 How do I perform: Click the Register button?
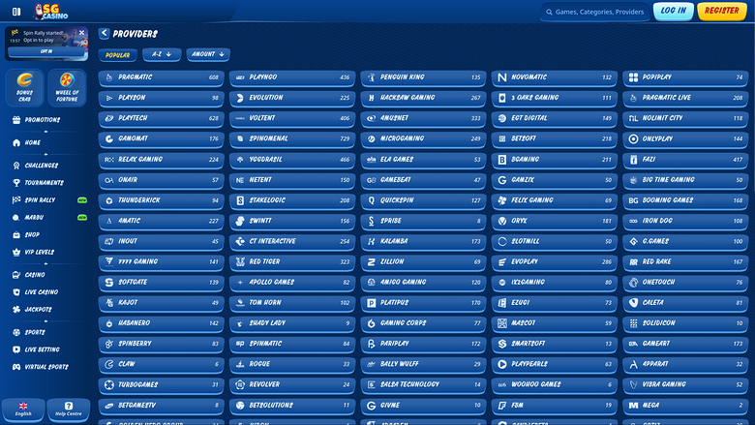coord(723,12)
